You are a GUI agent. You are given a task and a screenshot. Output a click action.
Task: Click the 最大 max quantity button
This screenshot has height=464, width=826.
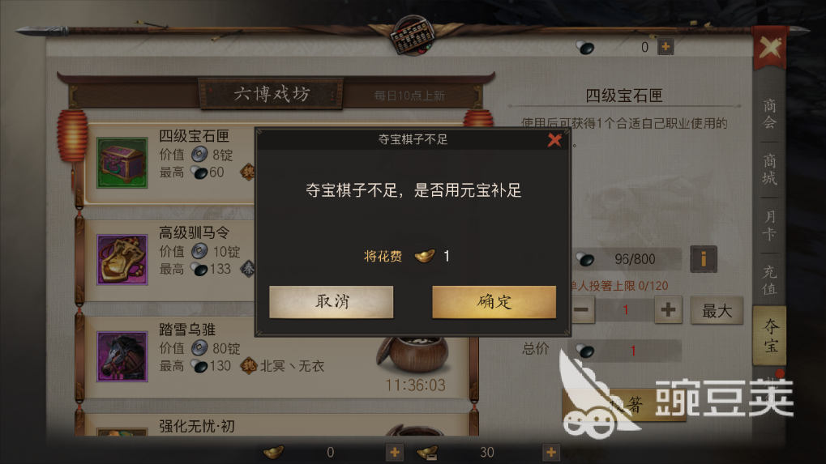717,310
